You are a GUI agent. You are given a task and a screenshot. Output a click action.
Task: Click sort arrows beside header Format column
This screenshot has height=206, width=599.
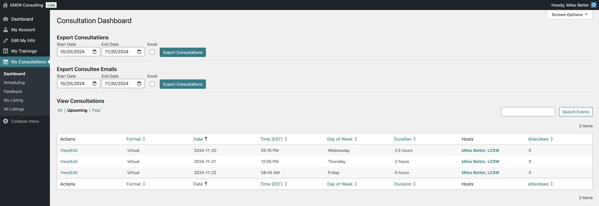pyautogui.click(x=144, y=139)
